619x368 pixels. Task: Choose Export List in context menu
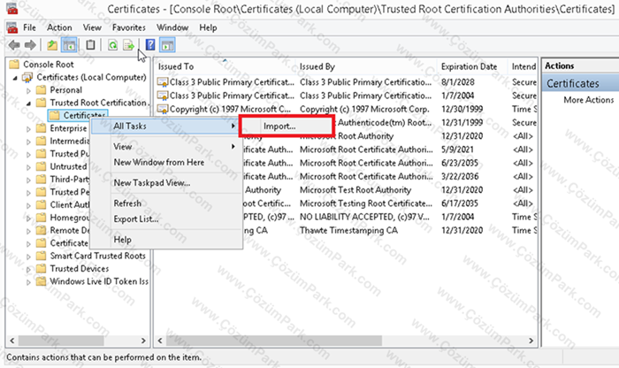136,219
